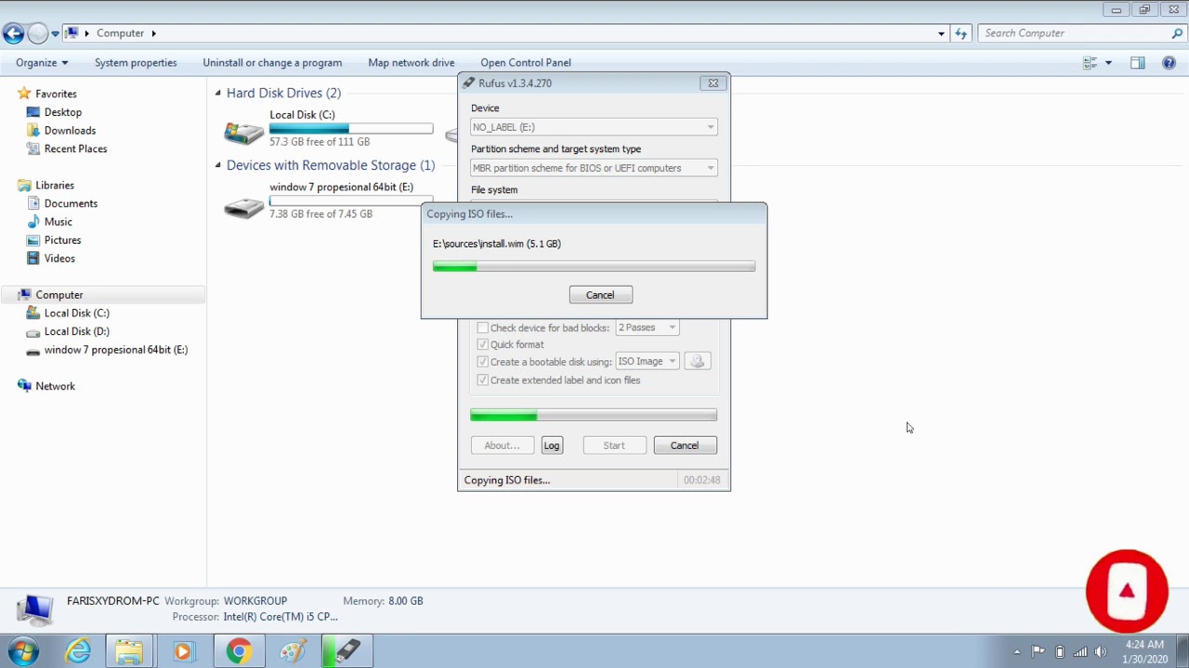Open the Music library

coord(58,222)
